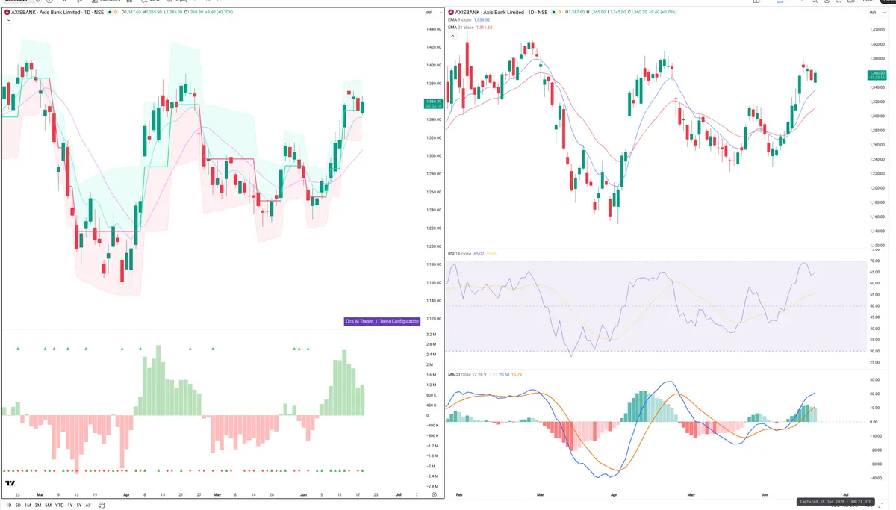896x510 pixels.
Task: Select the 5D time range
Action: 18,505
